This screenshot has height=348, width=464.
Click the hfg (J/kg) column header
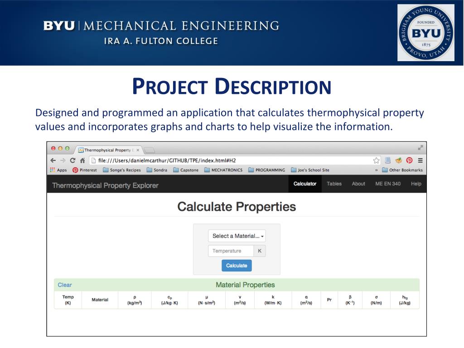[405, 300]
